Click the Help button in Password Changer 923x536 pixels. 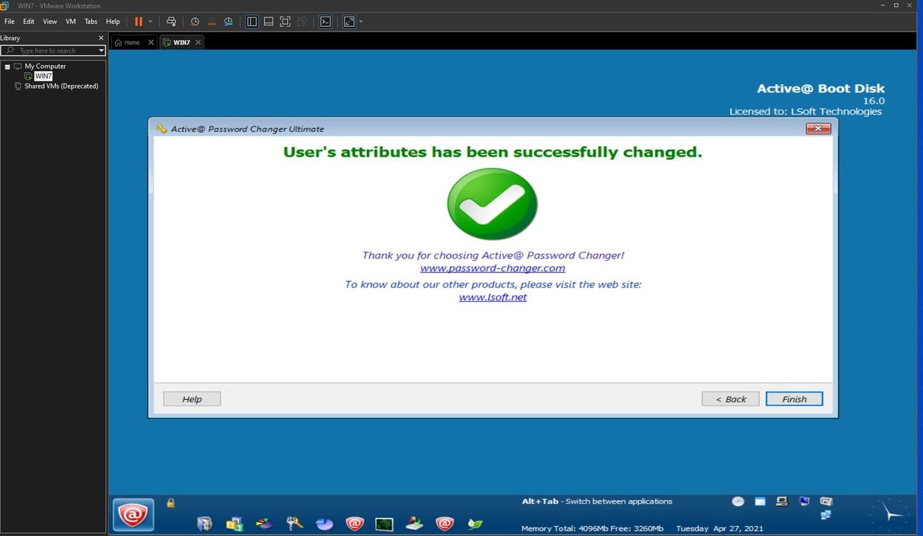click(x=192, y=399)
